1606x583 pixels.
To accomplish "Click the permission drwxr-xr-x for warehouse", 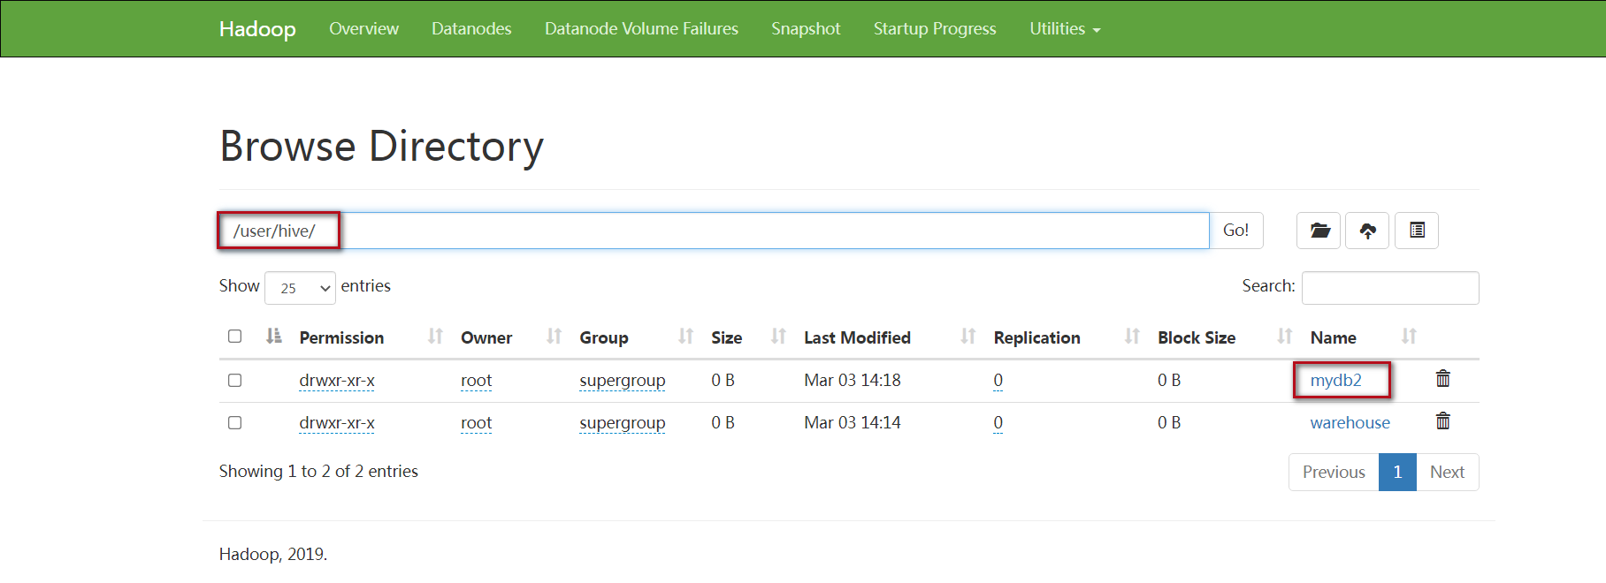I will click(337, 423).
